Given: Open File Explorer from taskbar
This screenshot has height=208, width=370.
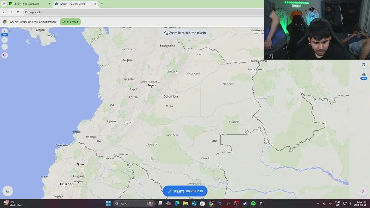Looking at the screenshot, I should tap(186, 203).
